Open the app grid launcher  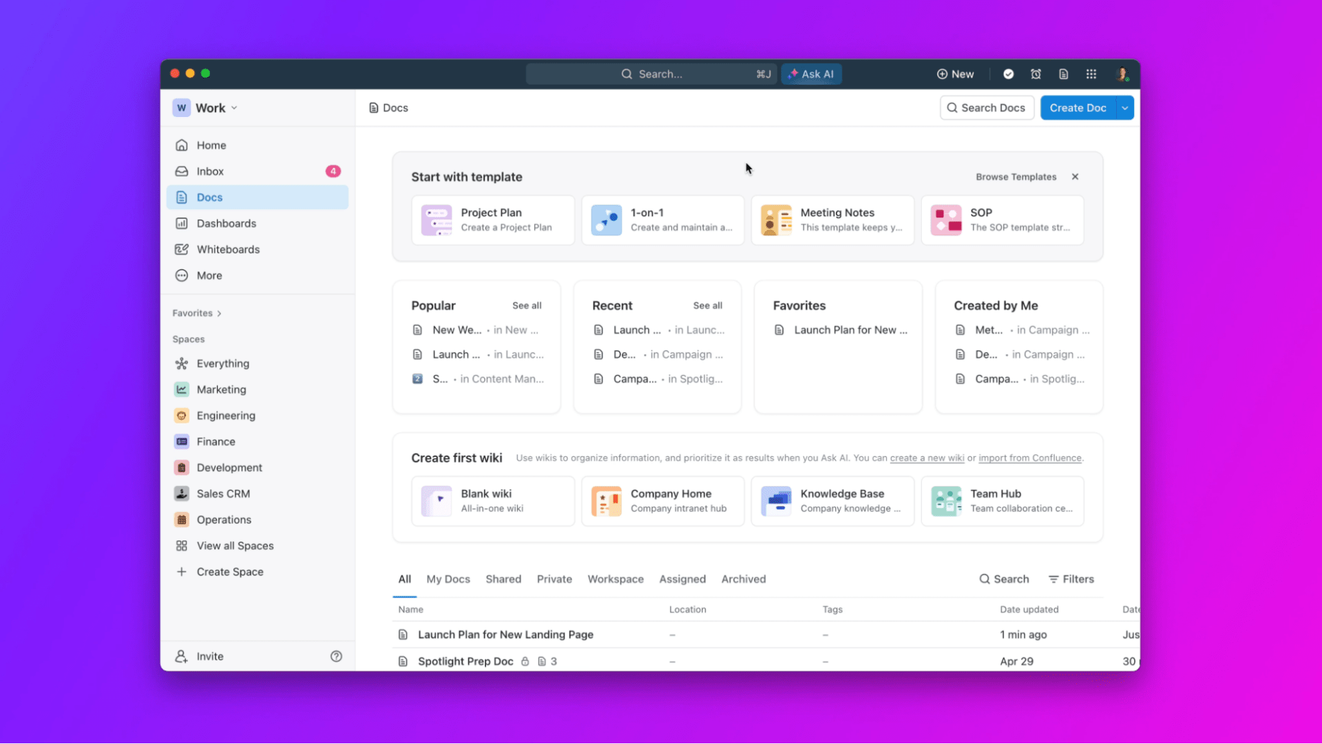coord(1091,74)
